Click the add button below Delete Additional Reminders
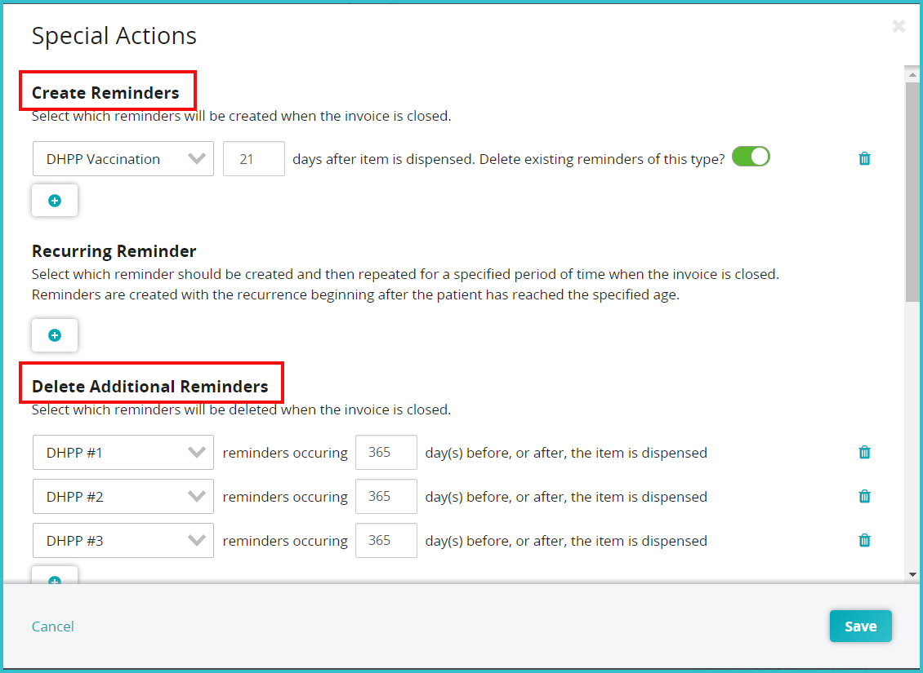Viewport: 923px width, 673px height. point(54,579)
